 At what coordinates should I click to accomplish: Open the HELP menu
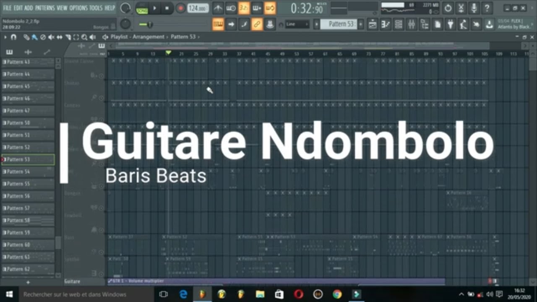pos(110,8)
